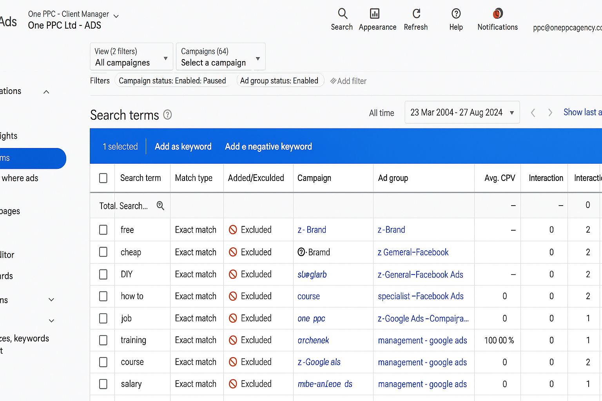Open the one ppc campaign link
602x401 pixels.
(x=311, y=318)
